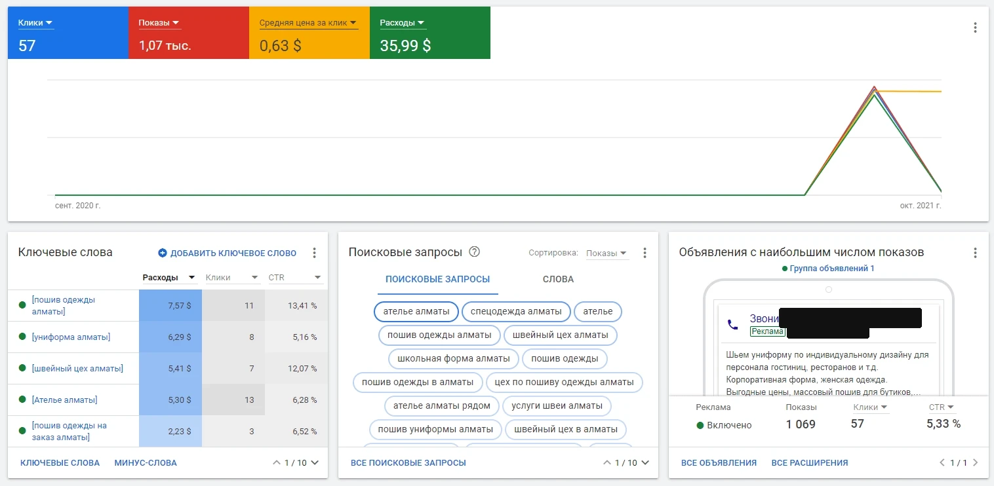The image size is (994, 486).
Task: Open the Клики dropdown in the ad stats
Action: [x=871, y=407]
